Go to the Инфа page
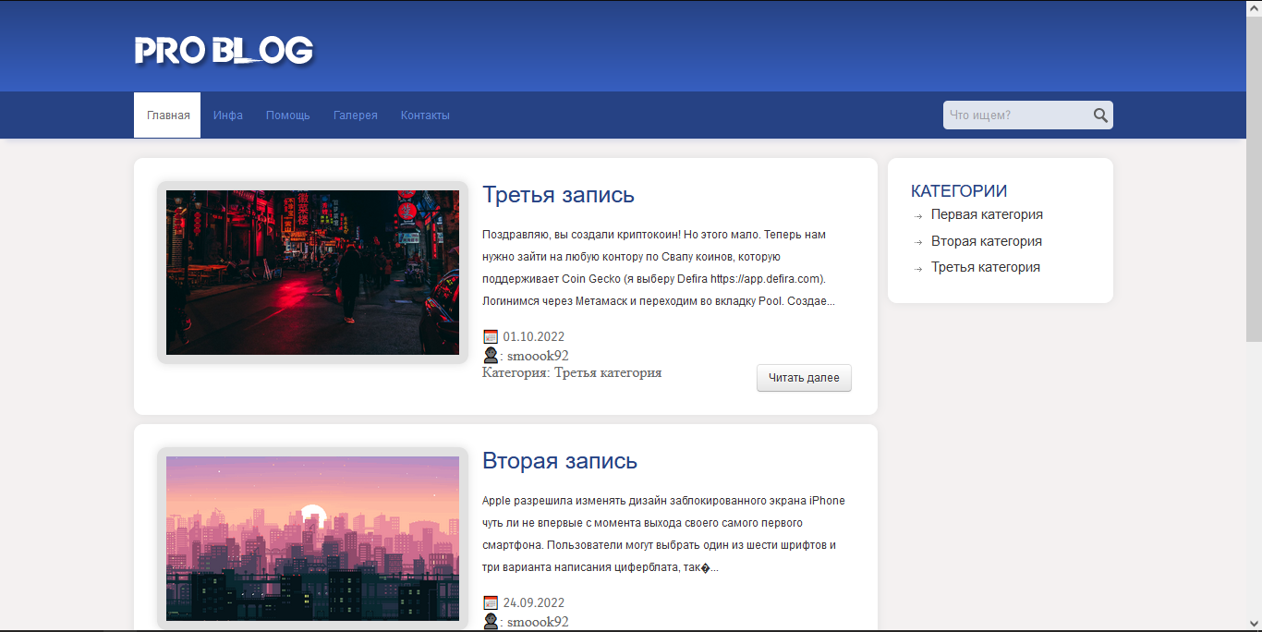 228,115
